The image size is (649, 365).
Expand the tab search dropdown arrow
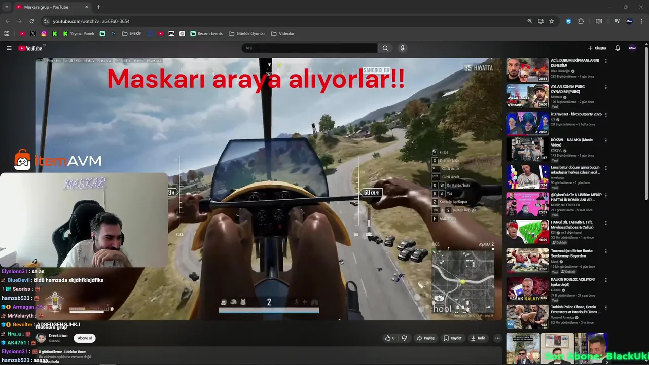click(6, 7)
